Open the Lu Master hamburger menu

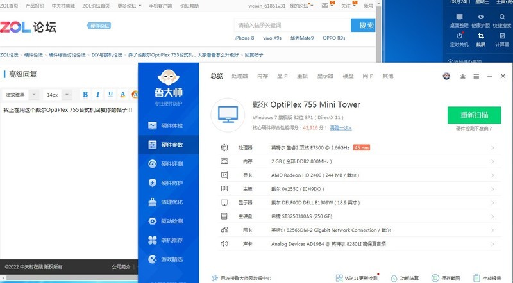pyautogui.click(x=476, y=76)
